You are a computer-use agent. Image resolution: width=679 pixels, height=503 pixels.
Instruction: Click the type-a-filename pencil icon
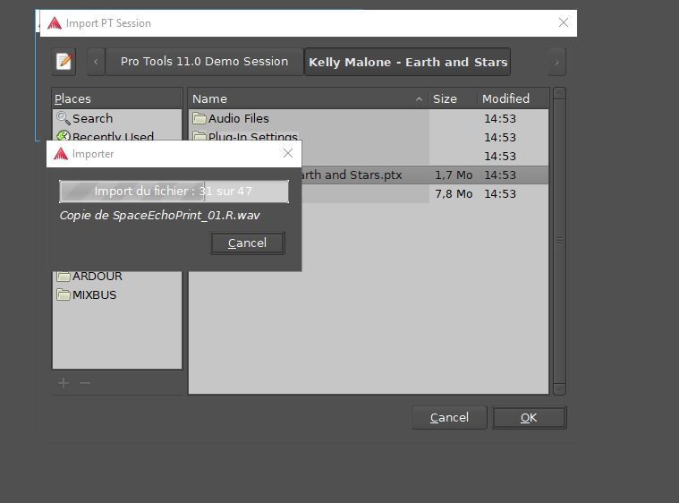click(64, 62)
